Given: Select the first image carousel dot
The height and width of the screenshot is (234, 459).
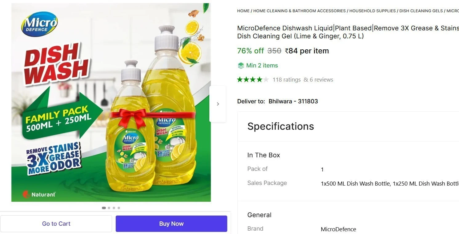Looking at the screenshot, I should [x=104, y=208].
